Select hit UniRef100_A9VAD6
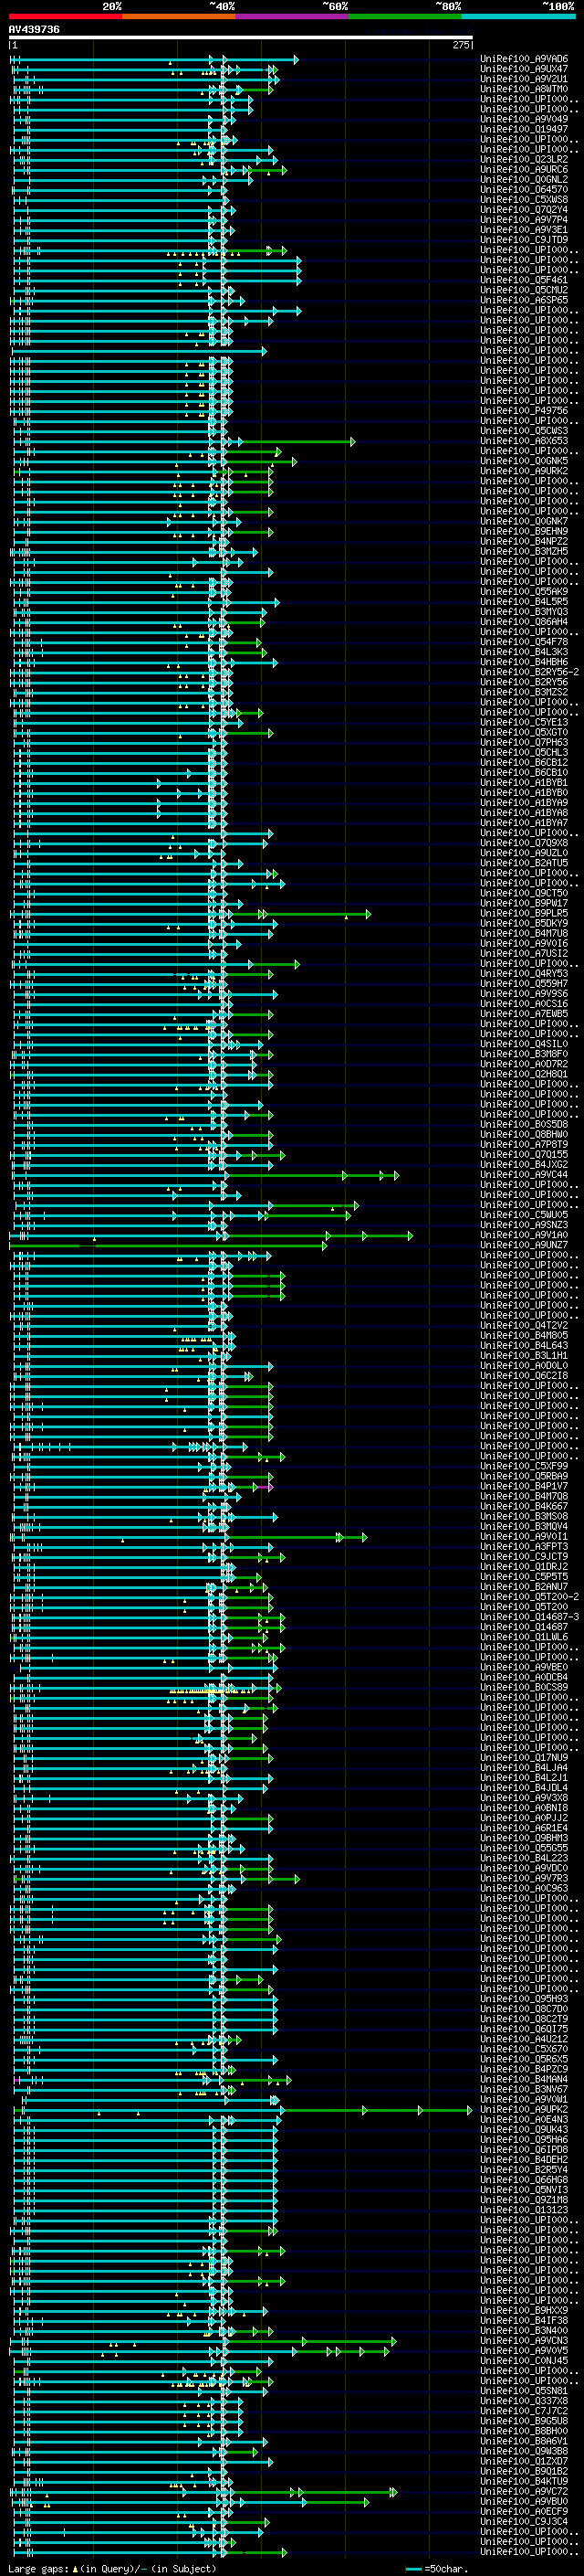 [524, 59]
